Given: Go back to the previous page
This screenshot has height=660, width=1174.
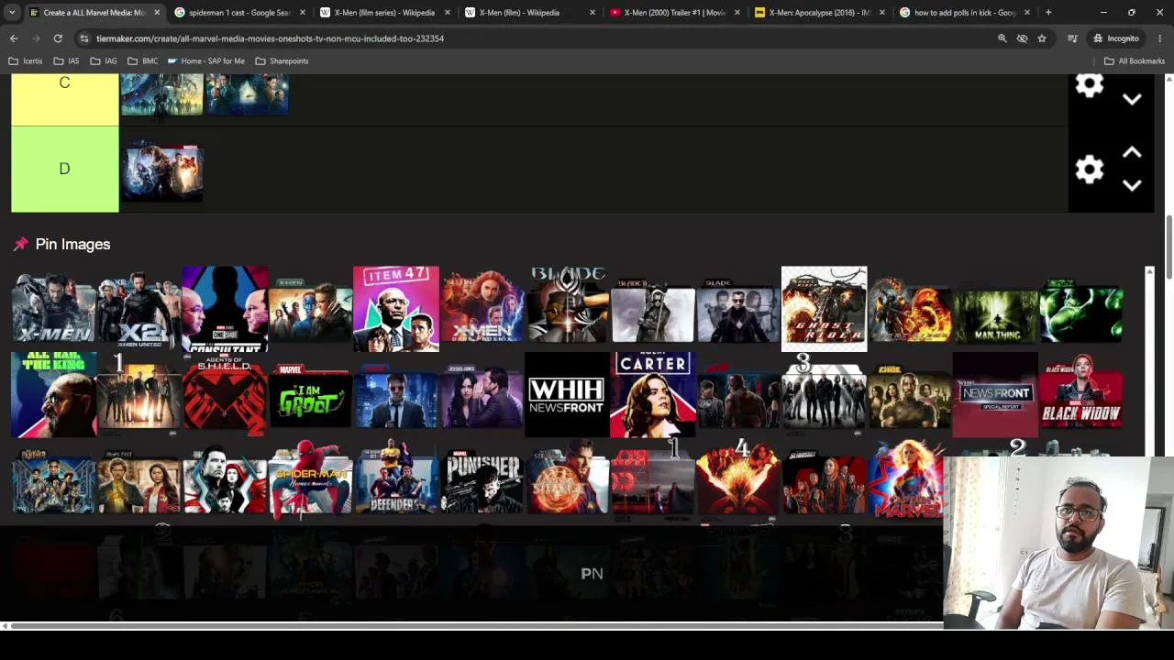Looking at the screenshot, I should pos(14,38).
